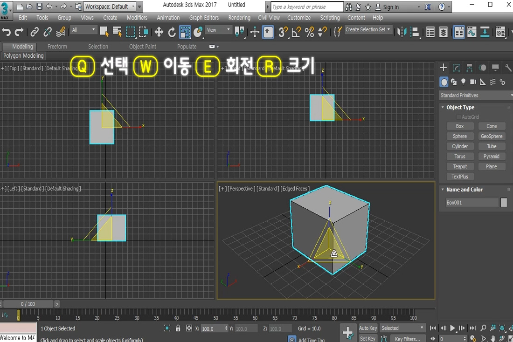Screen dimensions: 513x342
Task: Open the Modify command panel tab
Action: click(x=457, y=68)
